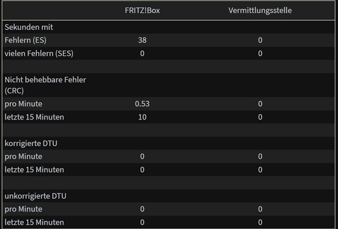
Task: Click the FRITZ!Box column header
Action: pyautogui.click(x=142, y=11)
